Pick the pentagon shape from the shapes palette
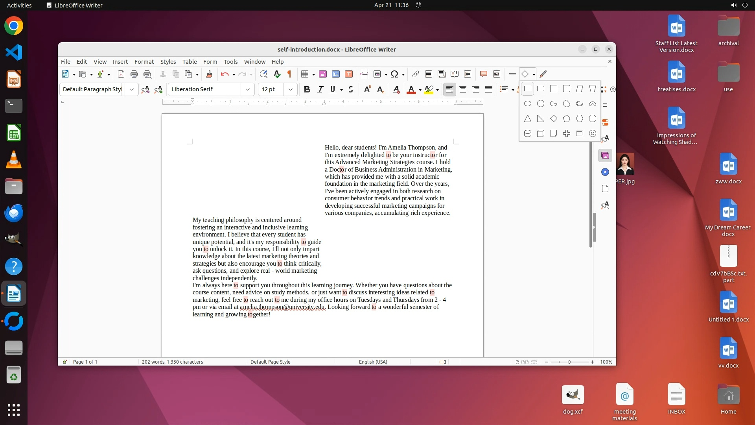Viewport: 755px width, 425px height. click(566, 118)
